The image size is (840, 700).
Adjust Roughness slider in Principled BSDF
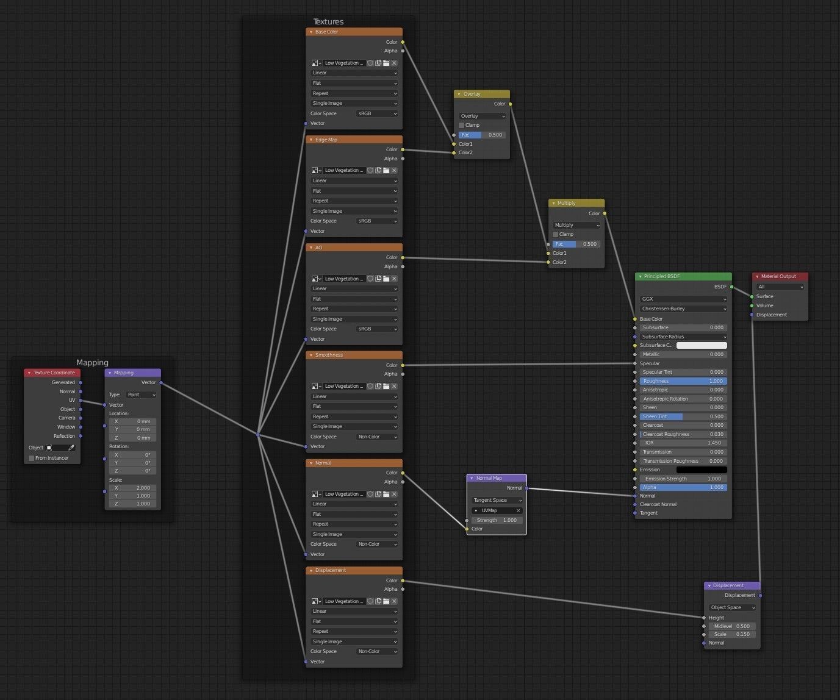tap(683, 381)
